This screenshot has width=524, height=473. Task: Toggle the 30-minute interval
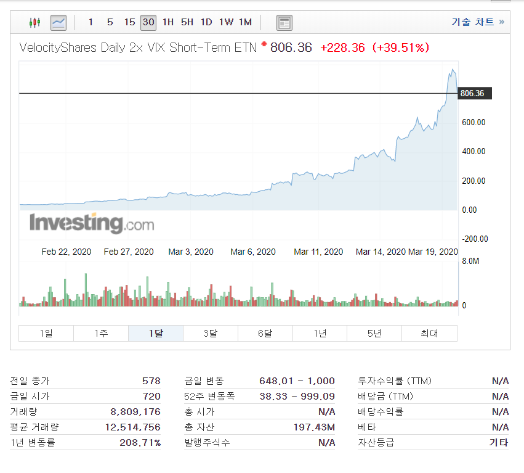point(148,22)
